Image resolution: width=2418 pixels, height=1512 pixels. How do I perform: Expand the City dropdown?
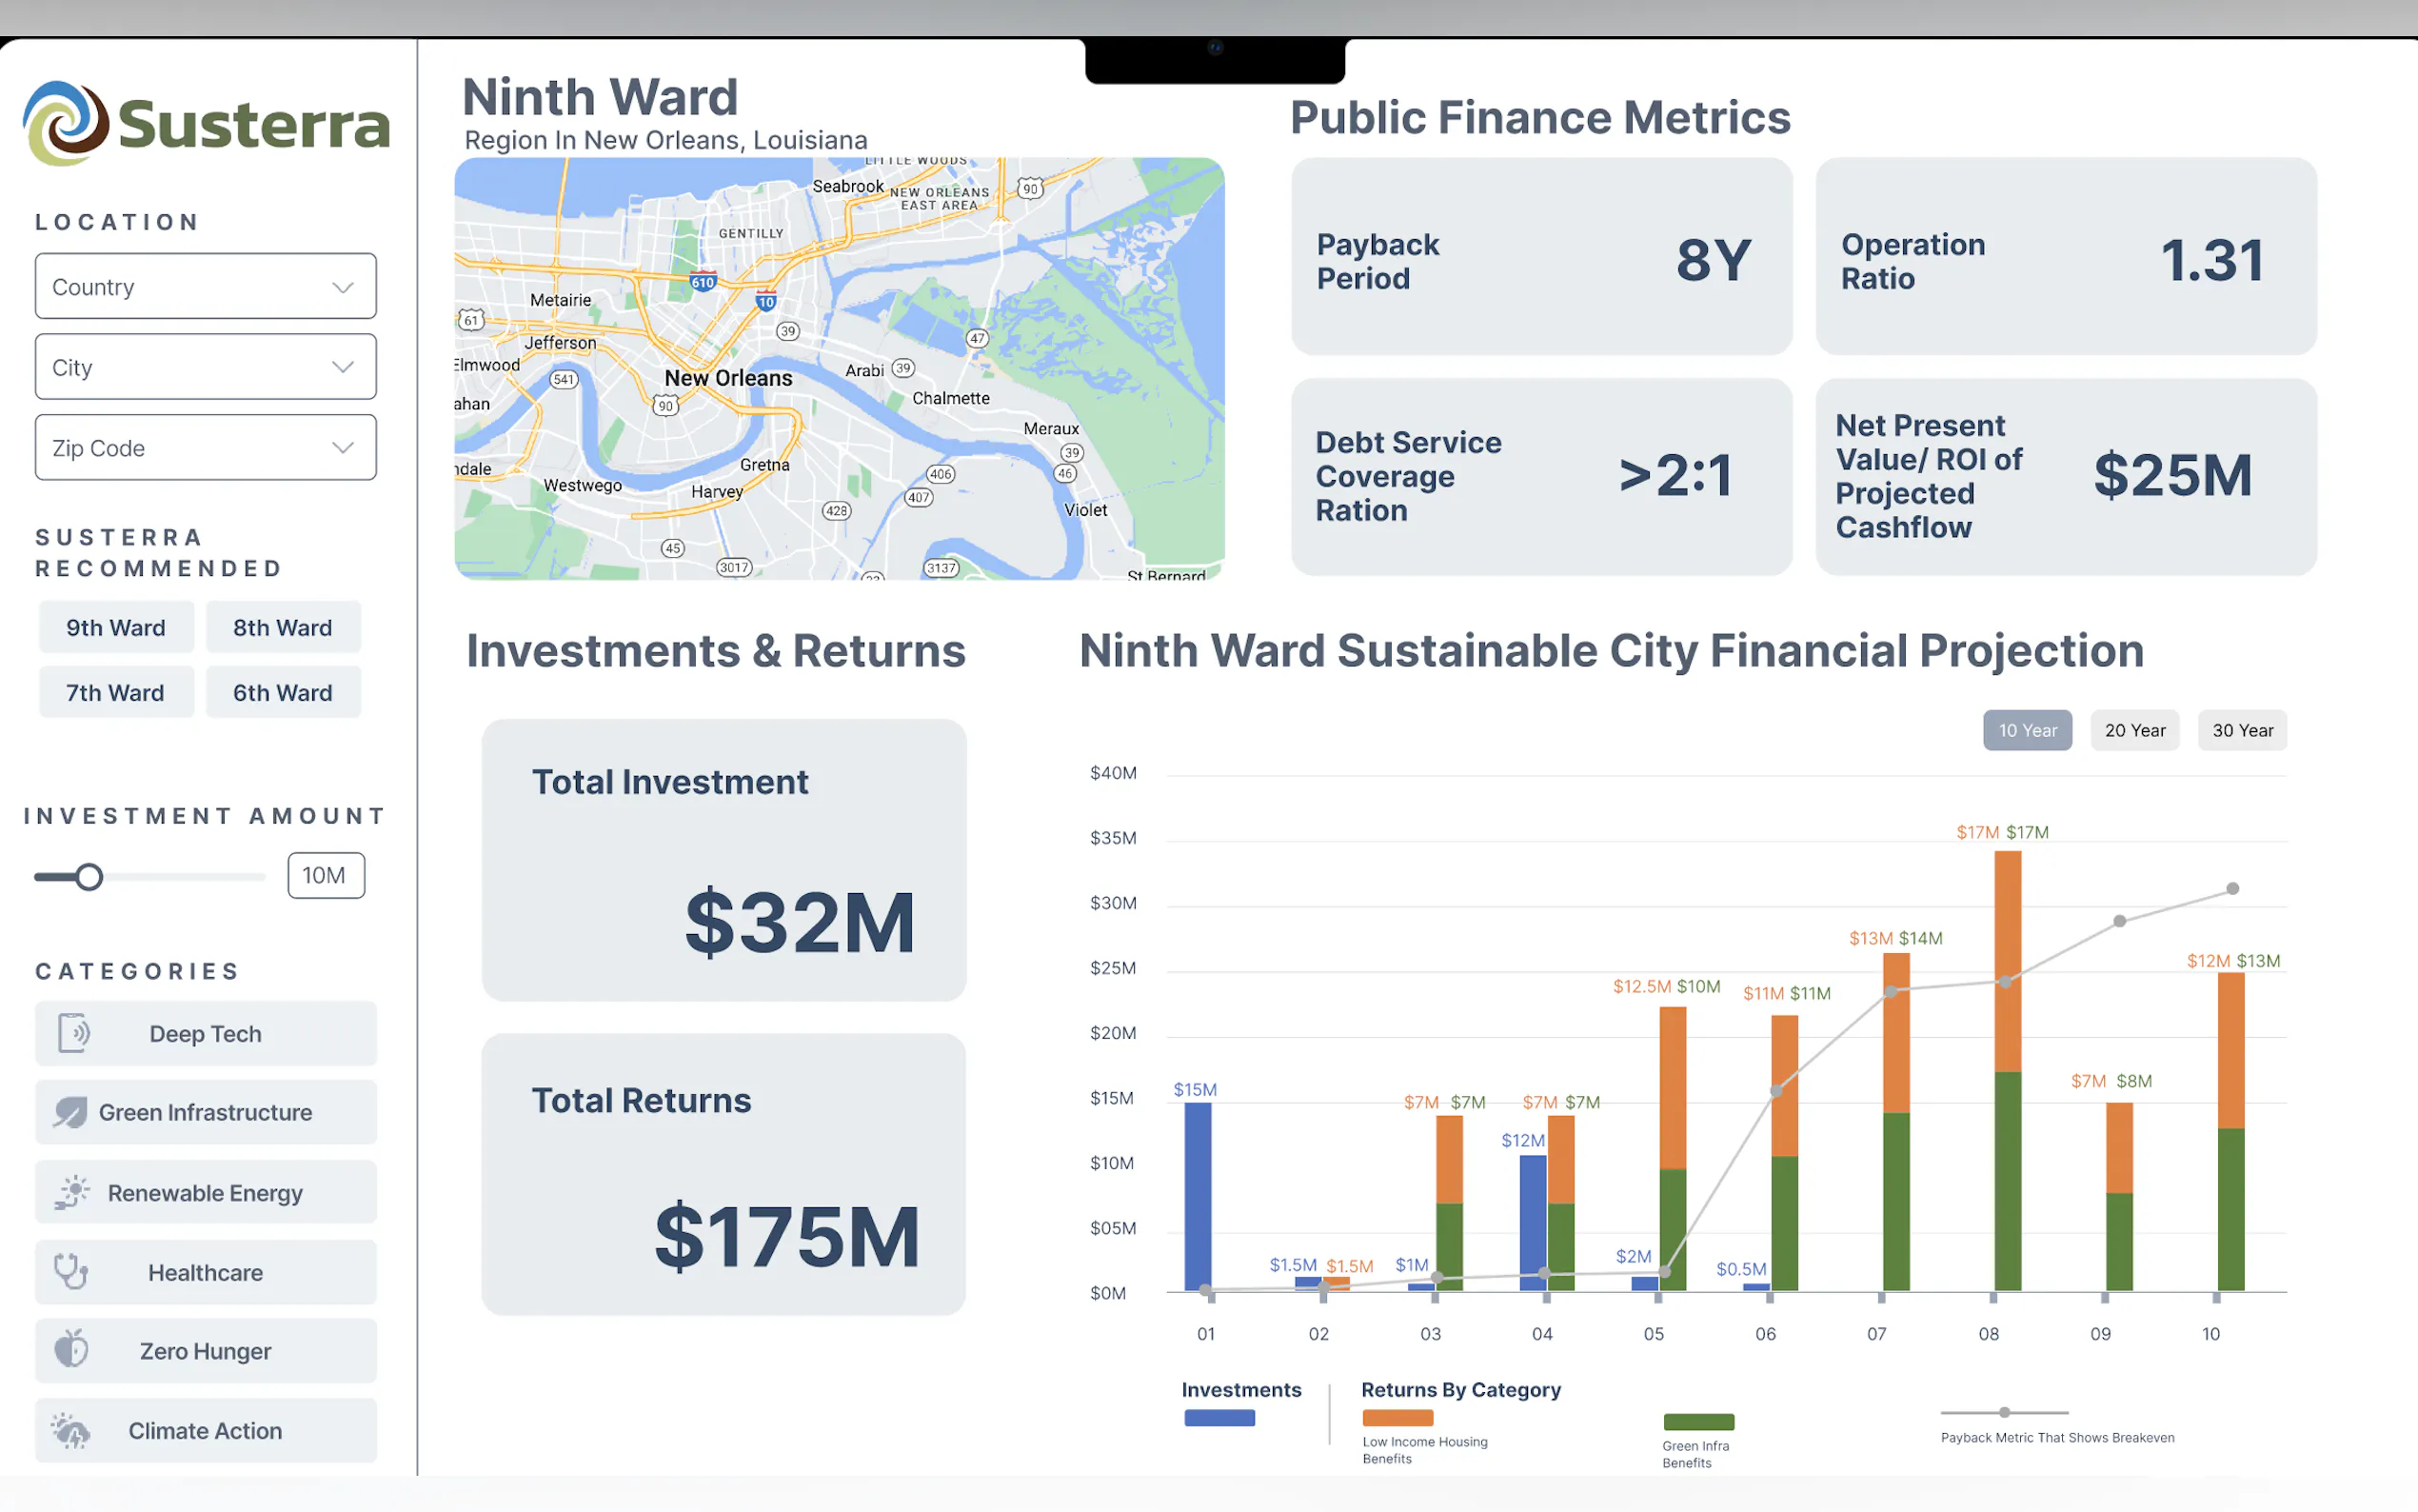coord(206,367)
